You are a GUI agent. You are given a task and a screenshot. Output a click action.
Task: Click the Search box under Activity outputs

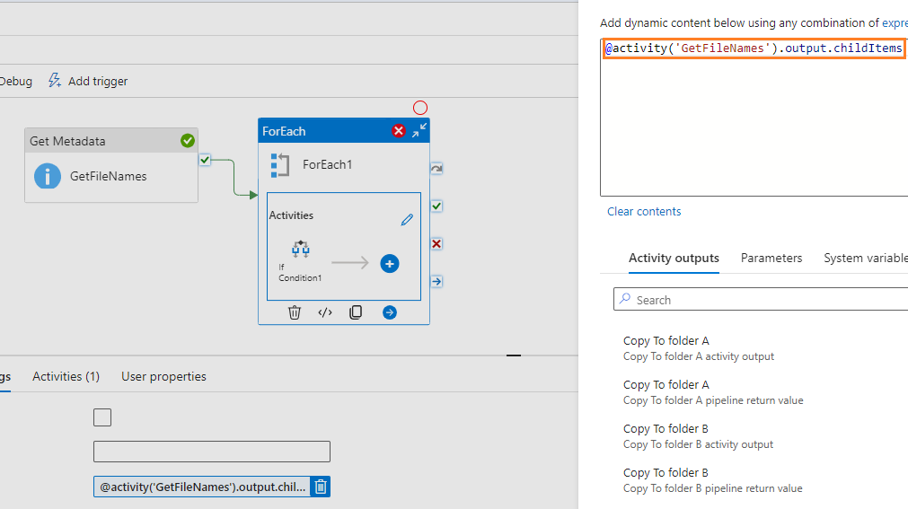pos(761,299)
